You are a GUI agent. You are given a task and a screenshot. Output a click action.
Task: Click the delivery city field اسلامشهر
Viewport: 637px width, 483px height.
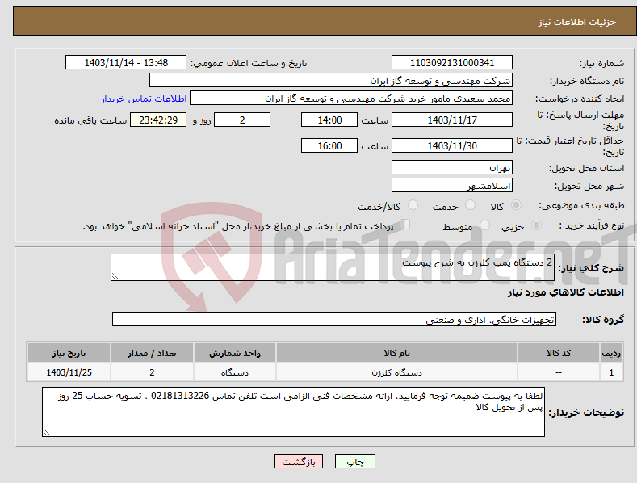pos(452,186)
